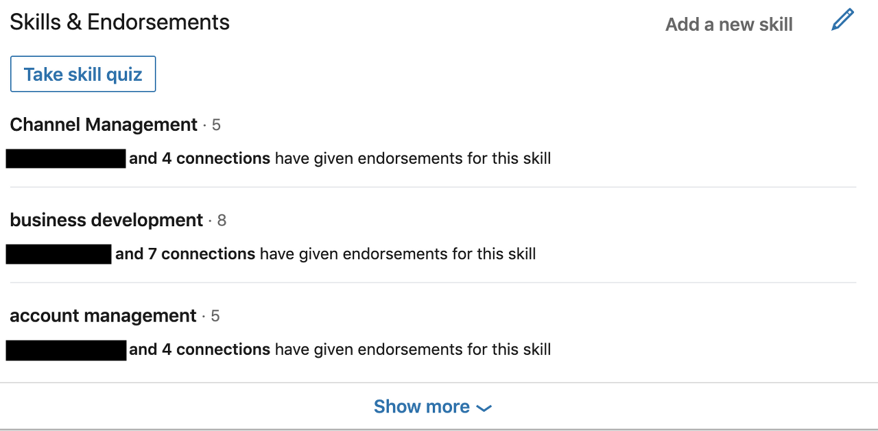Click endorsement count 5 next to Channel Management
Screen dimensions: 878x431
point(216,125)
